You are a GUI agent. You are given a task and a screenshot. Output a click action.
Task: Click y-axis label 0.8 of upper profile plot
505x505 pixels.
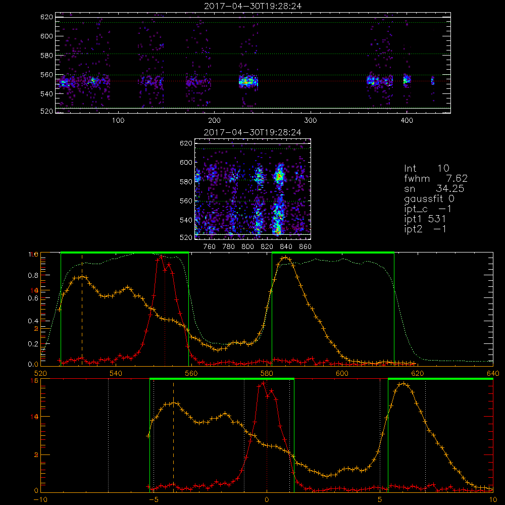click(x=33, y=275)
